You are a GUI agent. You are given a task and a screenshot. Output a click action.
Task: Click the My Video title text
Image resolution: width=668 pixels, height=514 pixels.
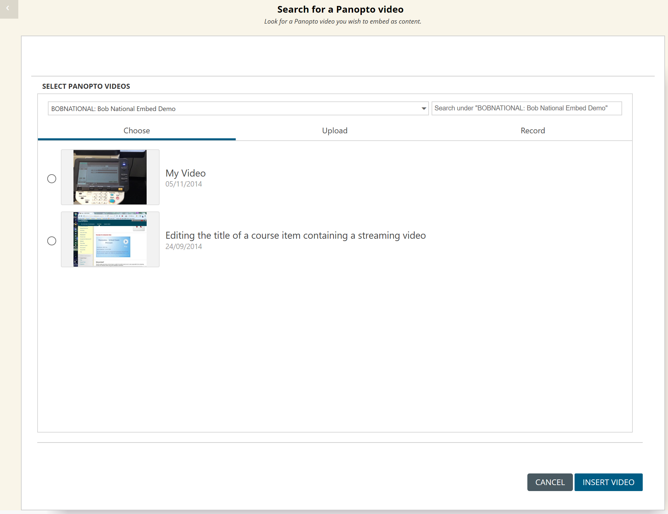pyautogui.click(x=186, y=173)
